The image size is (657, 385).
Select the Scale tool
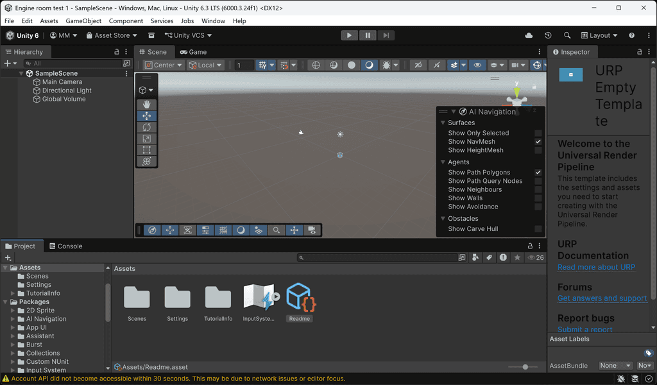coord(147,138)
